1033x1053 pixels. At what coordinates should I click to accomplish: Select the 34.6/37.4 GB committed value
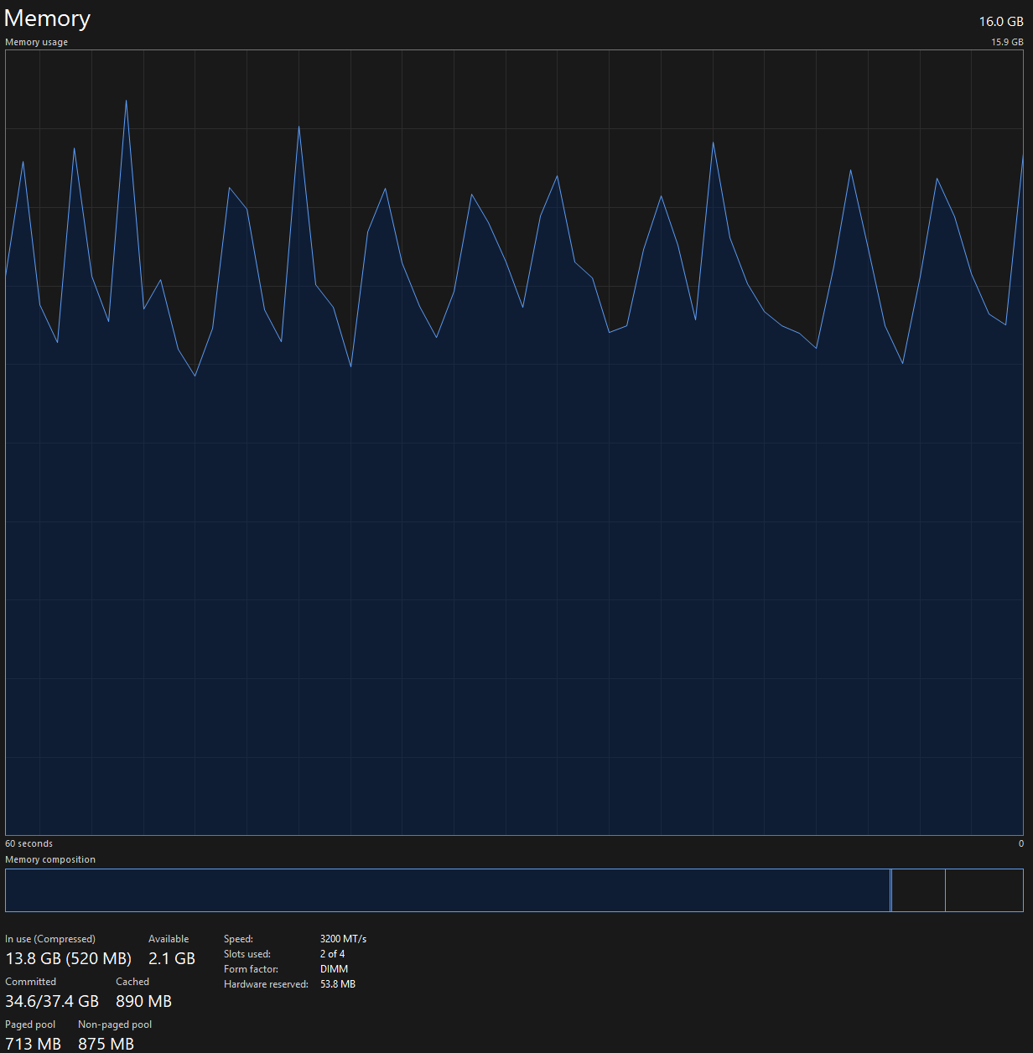point(52,1001)
